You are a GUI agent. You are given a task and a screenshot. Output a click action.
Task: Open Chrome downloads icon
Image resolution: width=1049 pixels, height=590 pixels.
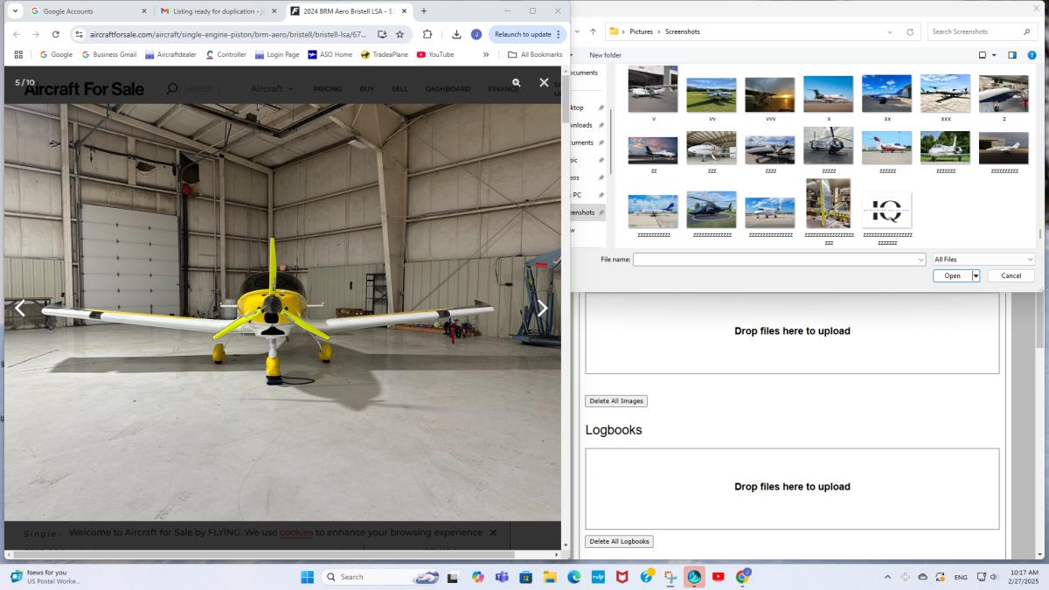(x=456, y=34)
